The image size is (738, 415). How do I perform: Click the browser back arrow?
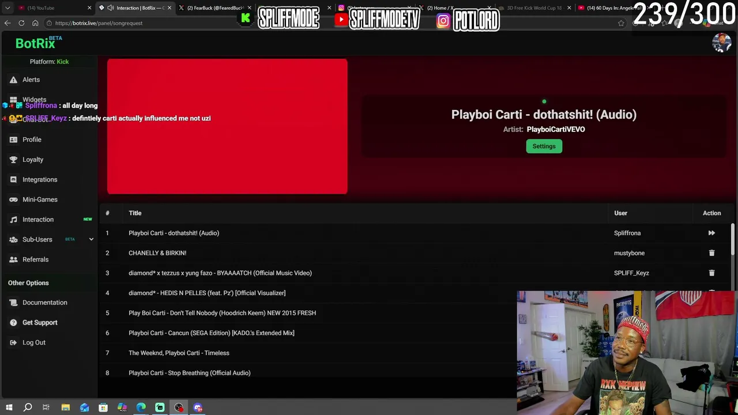point(7,23)
